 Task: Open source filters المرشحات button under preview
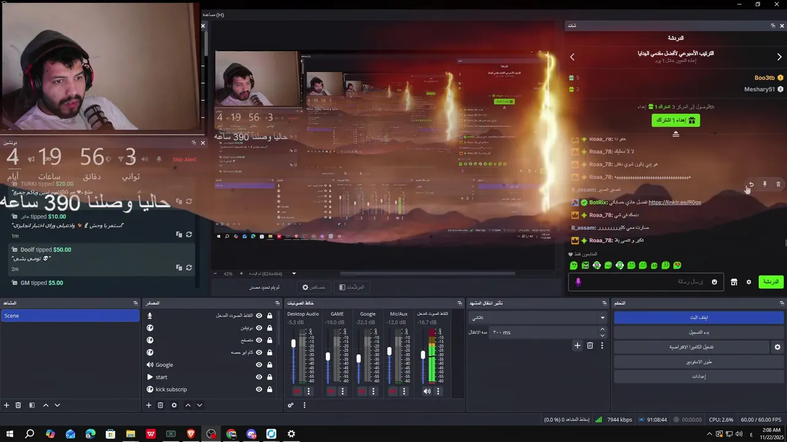click(x=352, y=287)
